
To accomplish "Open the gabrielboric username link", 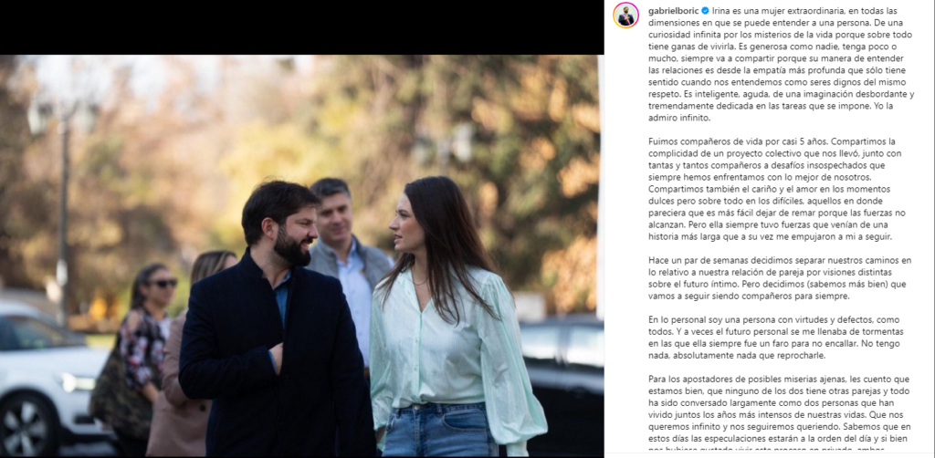I will [x=674, y=11].
